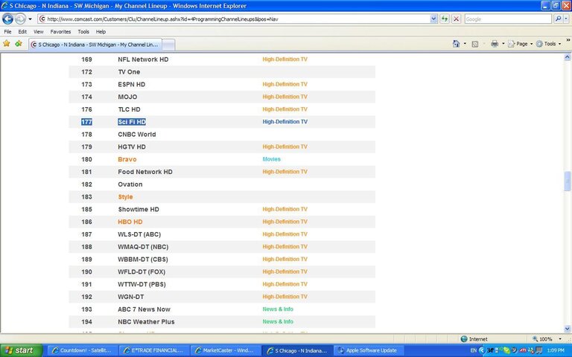Click the ATI tray icon
The height and width of the screenshot is (357, 572).
pos(523,350)
